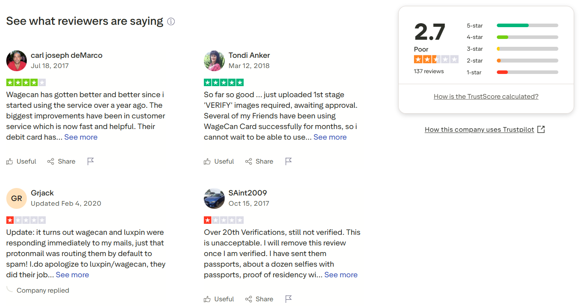Mark carl joseph deMarco's review as Useful

point(21,161)
